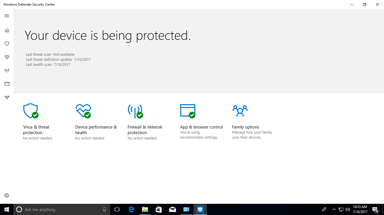Open Settings gear in the sidebar
This screenshot has height=215, width=384.
[x=7, y=195]
